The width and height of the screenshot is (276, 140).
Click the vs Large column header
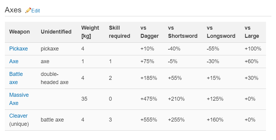(251, 32)
